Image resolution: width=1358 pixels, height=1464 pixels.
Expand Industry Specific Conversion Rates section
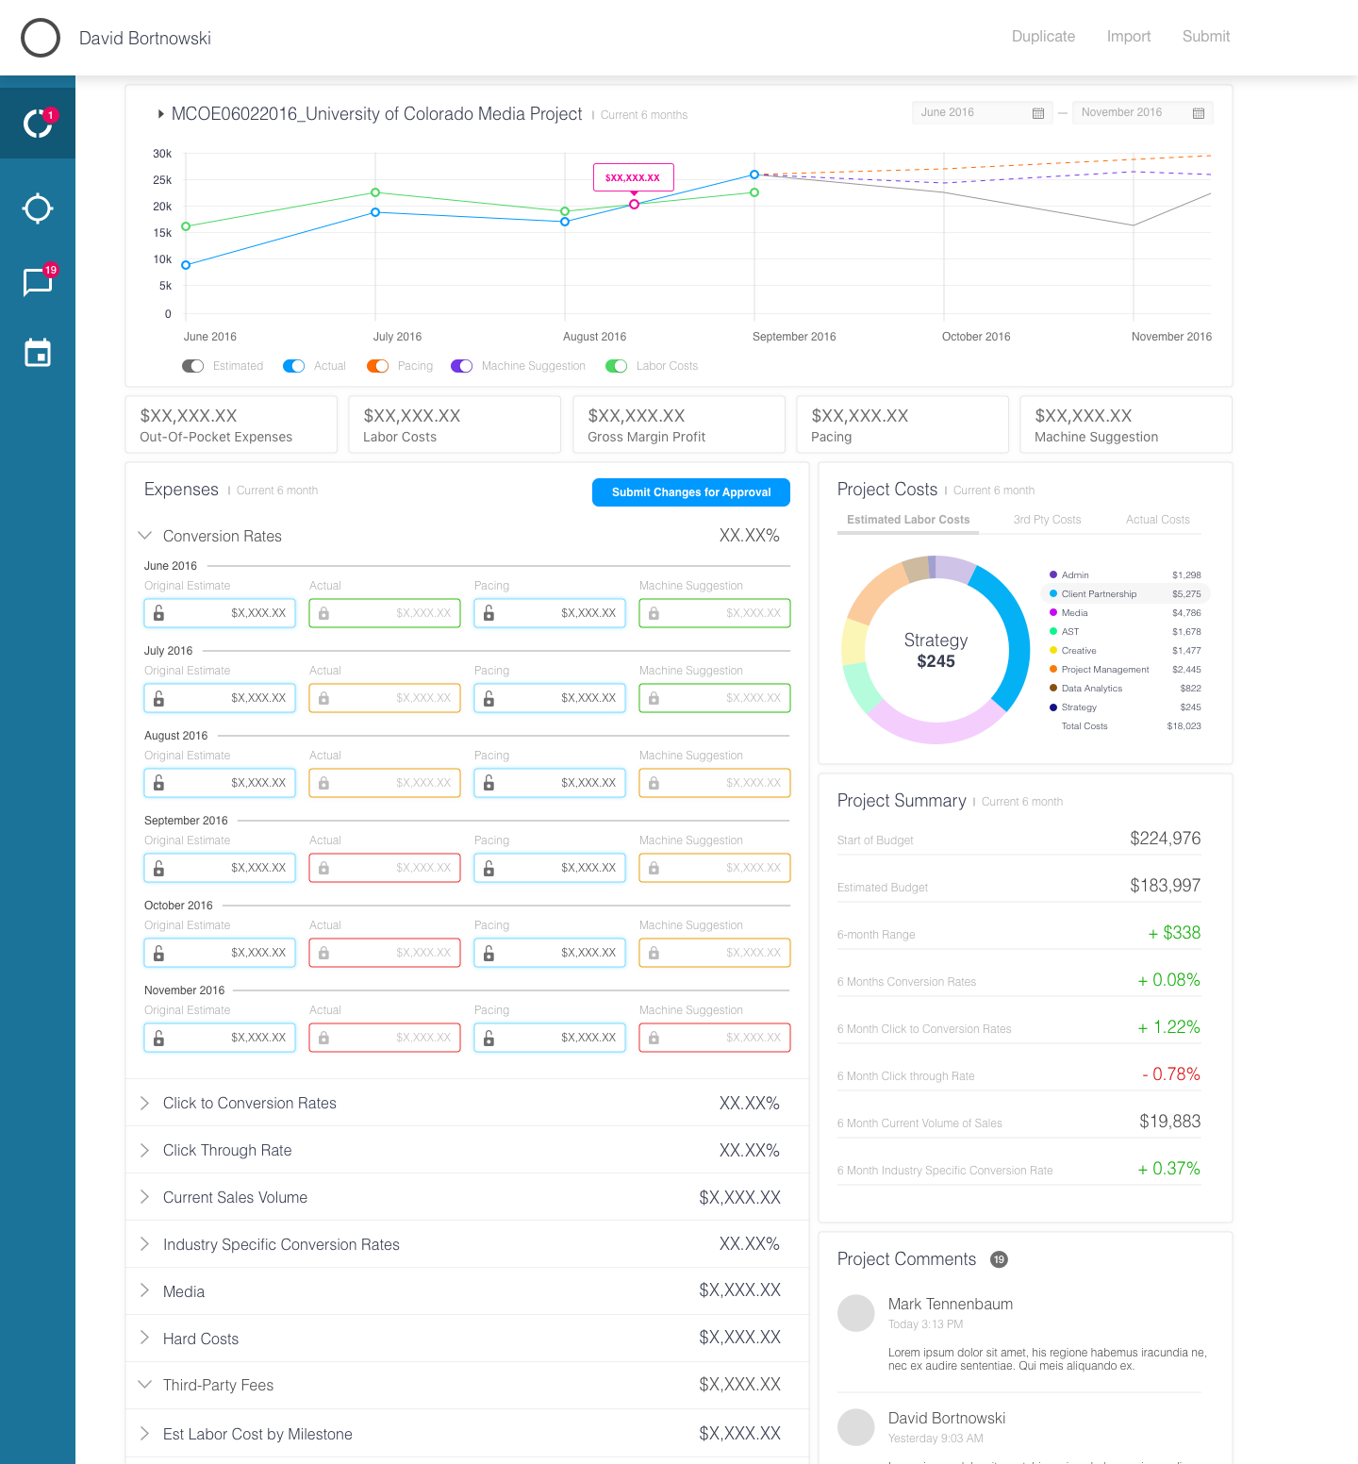tap(144, 1244)
